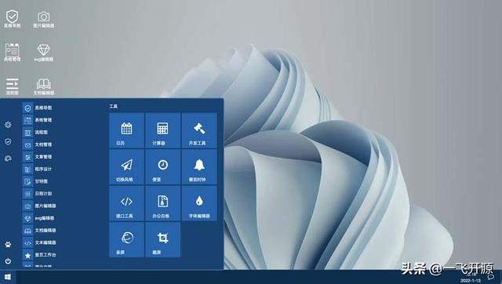Select the star workbench entry in app list
Viewport: 502px width, 284px height.
tap(40, 255)
